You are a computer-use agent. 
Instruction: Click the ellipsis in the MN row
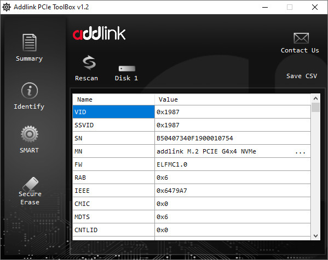pyautogui.click(x=300, y=152)
